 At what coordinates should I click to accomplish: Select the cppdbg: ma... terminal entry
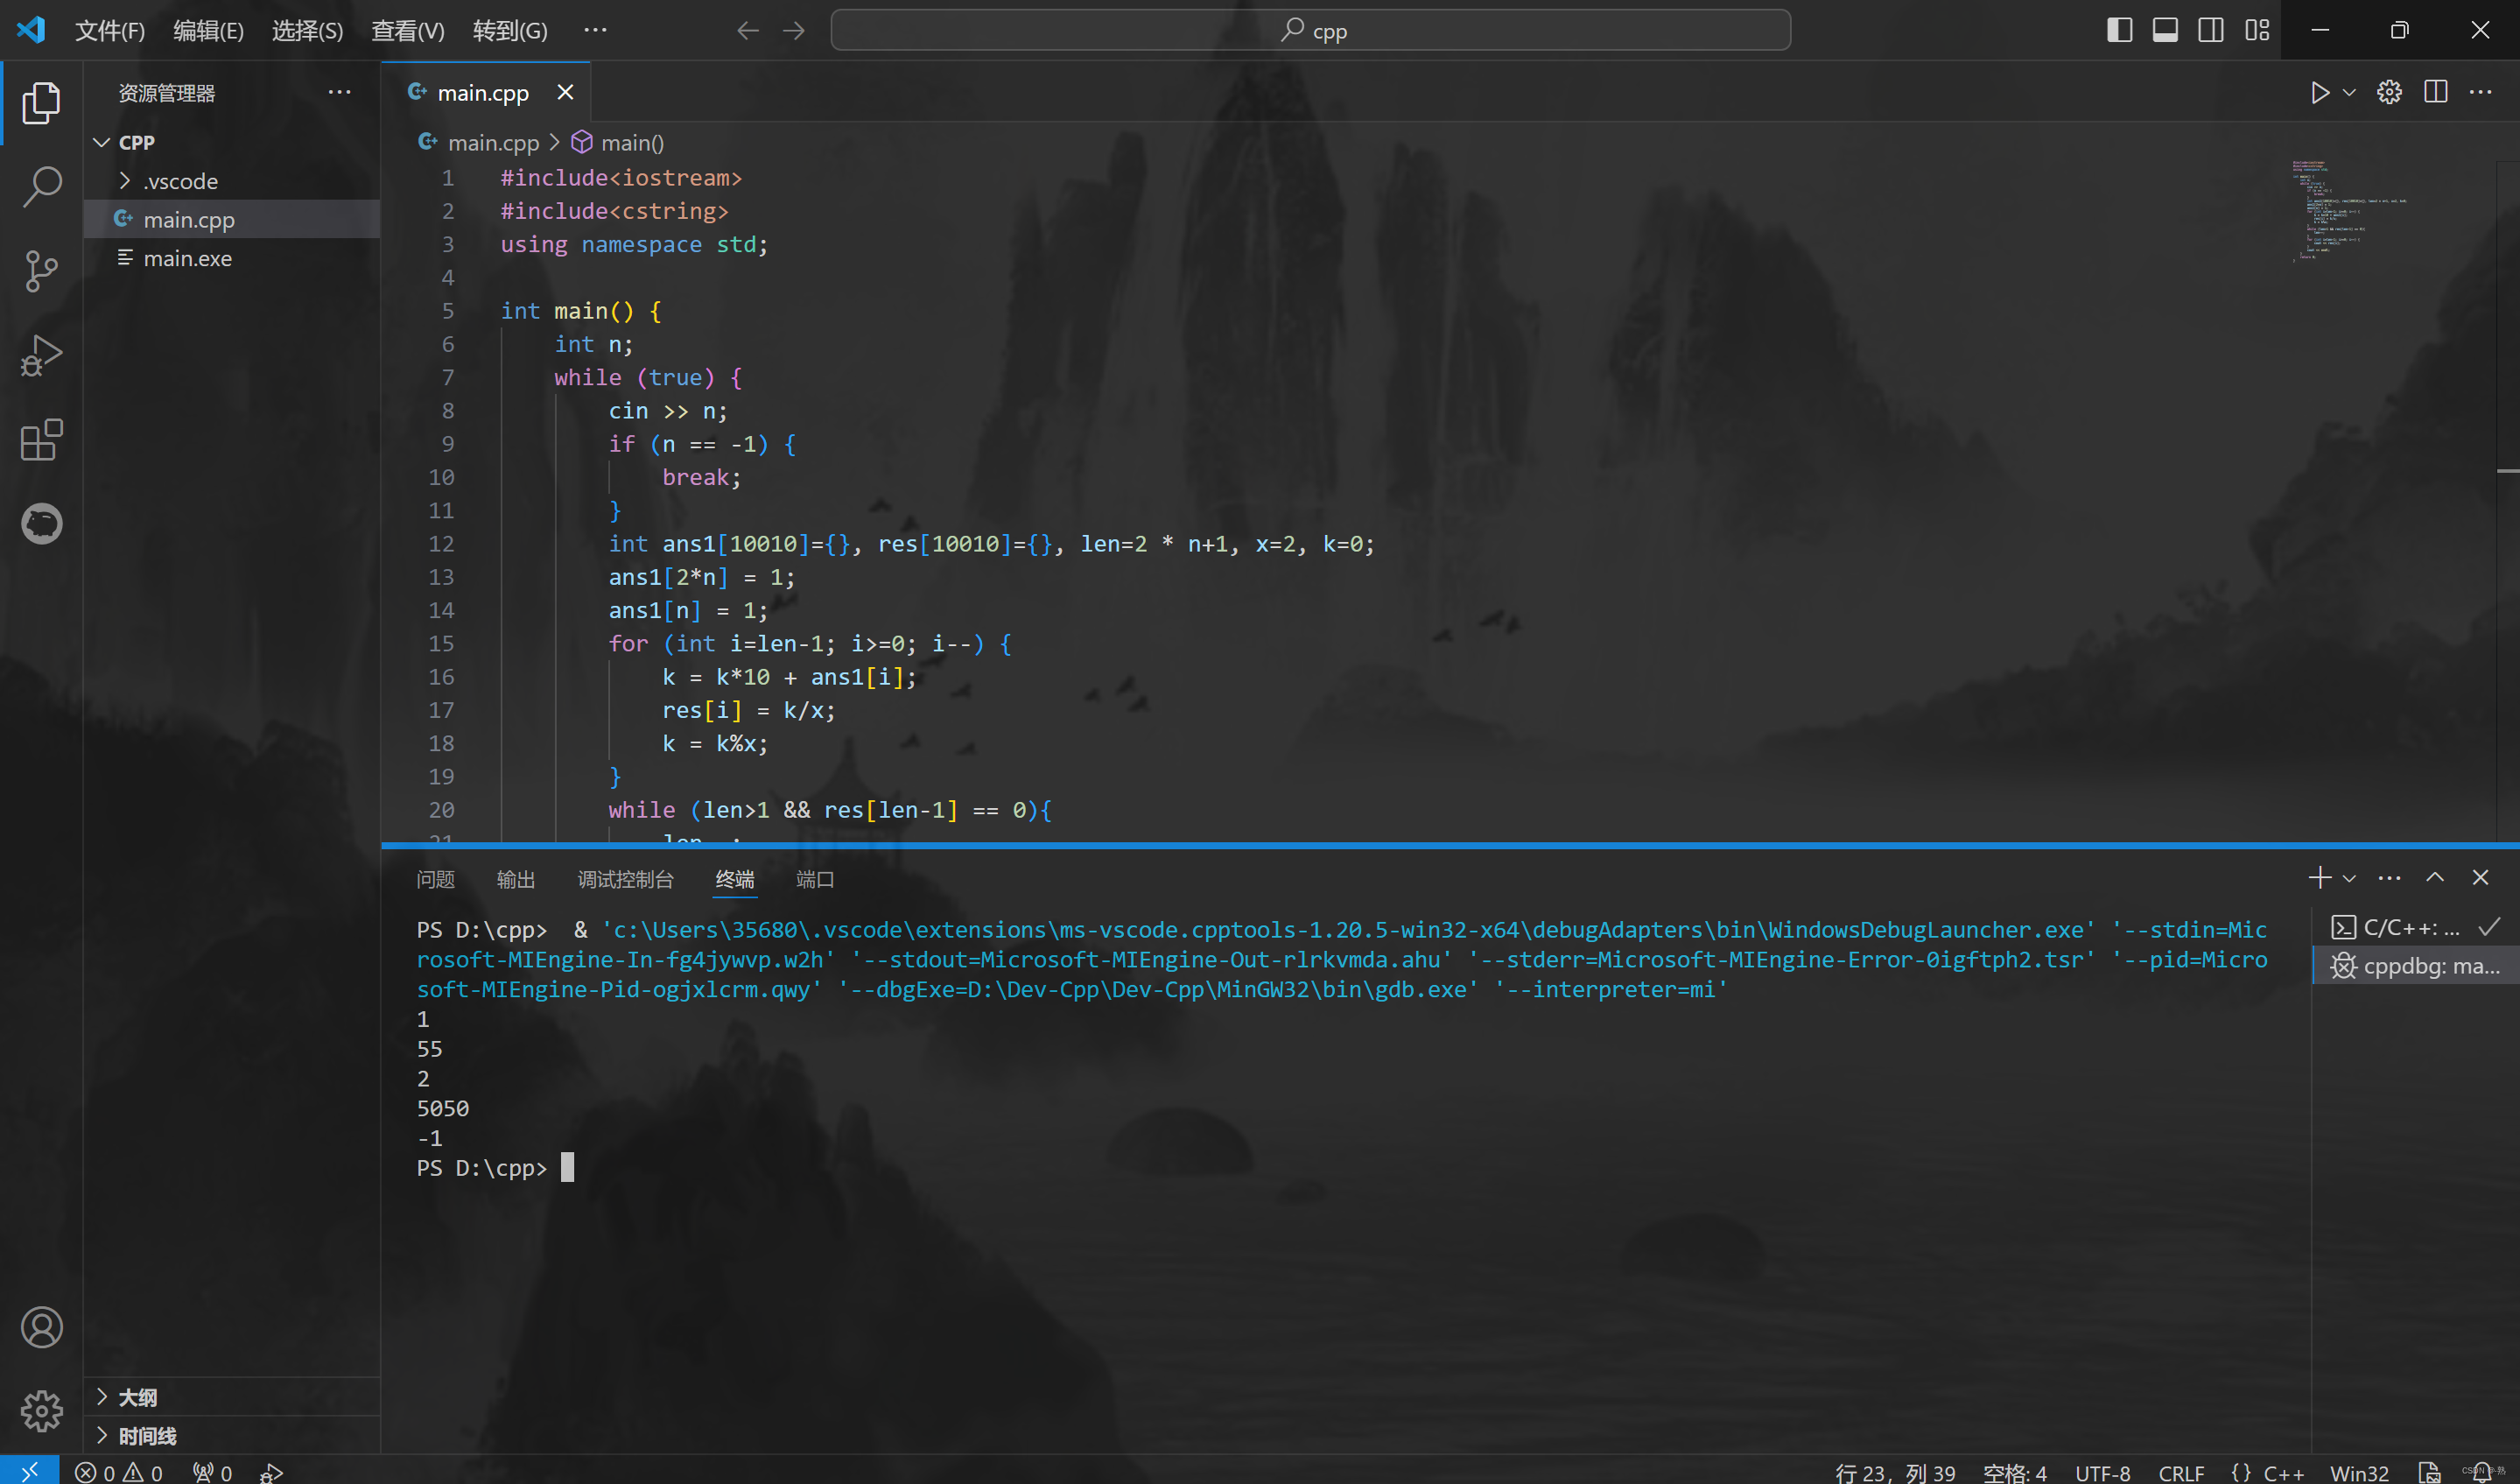2416,966
